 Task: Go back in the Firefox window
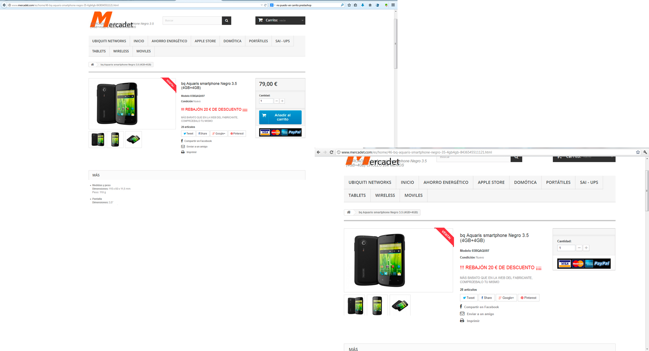pos(4,5)
